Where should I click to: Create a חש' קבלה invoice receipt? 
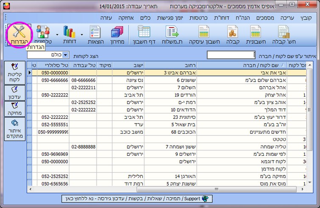pos(284,35)
